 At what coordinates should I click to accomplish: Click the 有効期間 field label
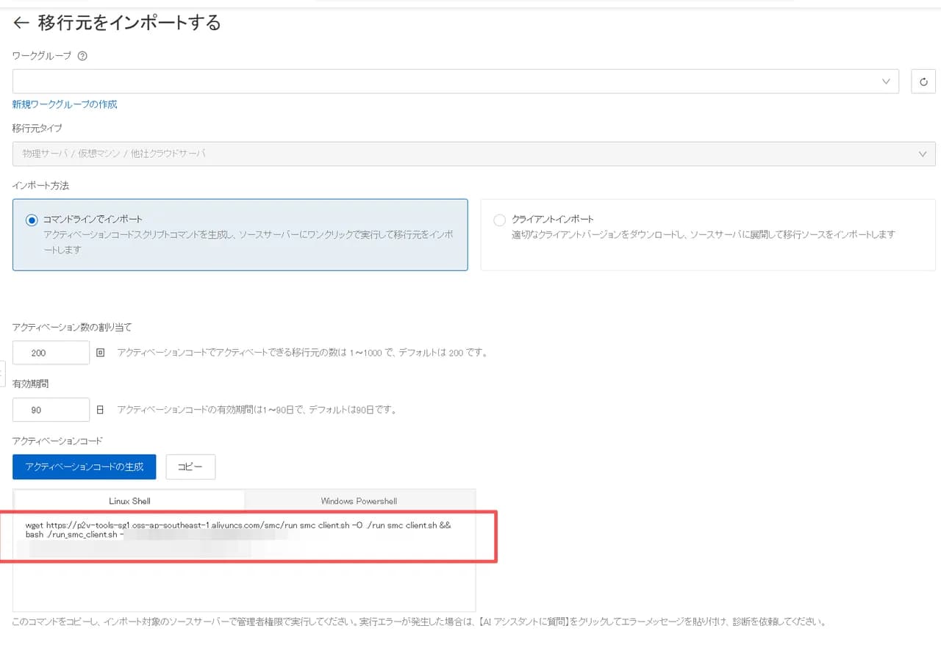[31, 384]
